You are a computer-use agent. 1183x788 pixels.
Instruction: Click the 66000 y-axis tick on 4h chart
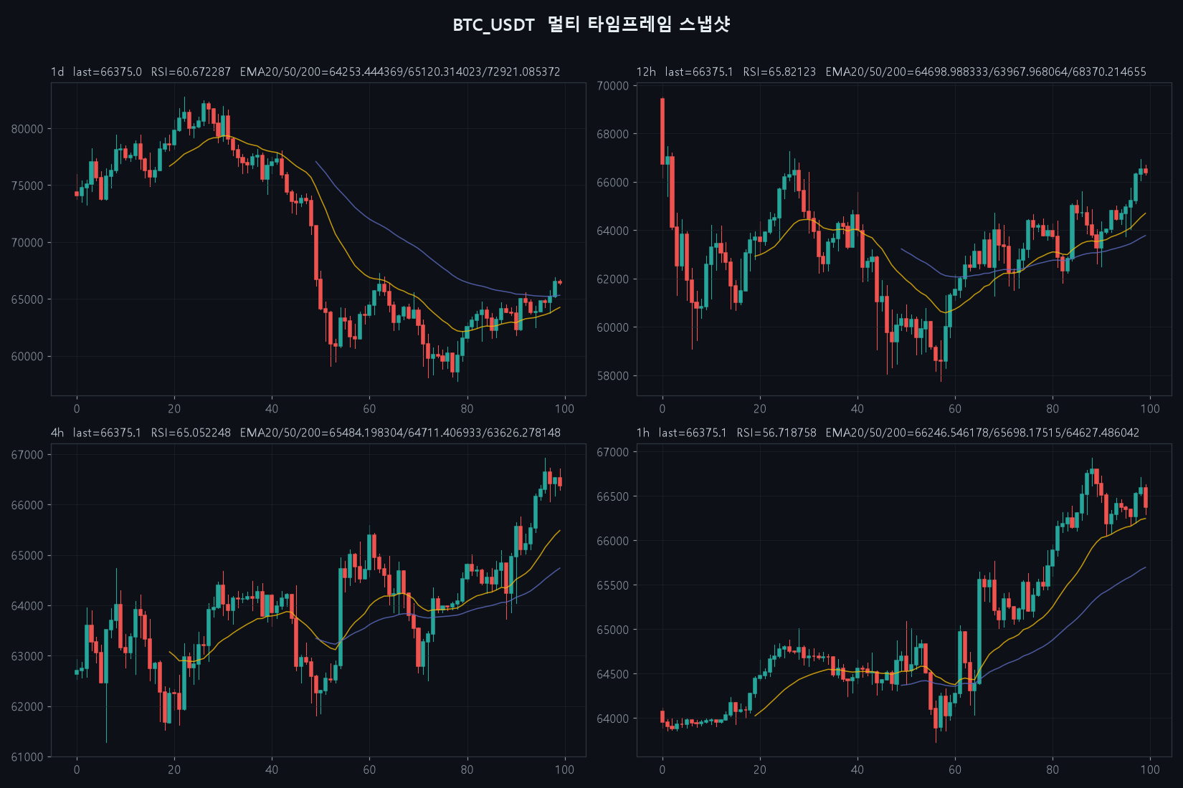click(27, 505)
